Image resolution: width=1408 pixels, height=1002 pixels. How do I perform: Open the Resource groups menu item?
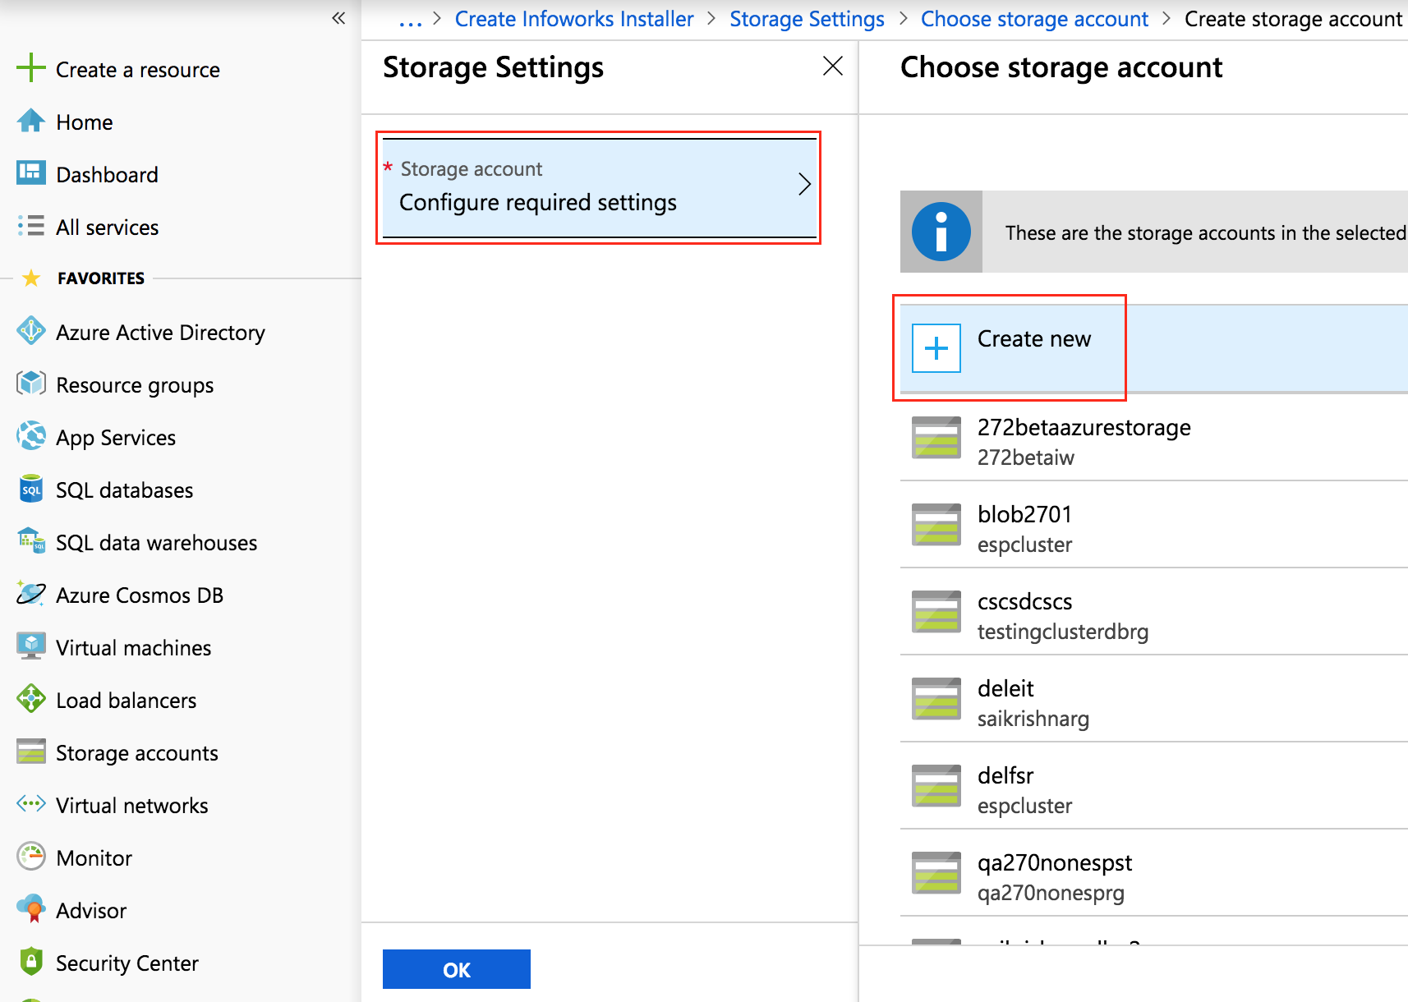pos(135,385)
